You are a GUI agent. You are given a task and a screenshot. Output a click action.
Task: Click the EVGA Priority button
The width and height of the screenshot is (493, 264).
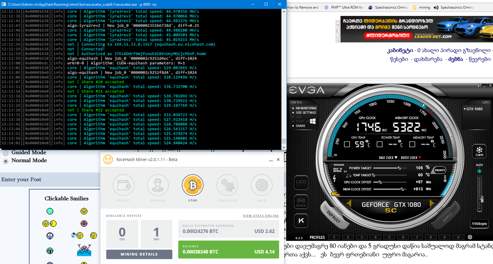(x=440, y=170)
